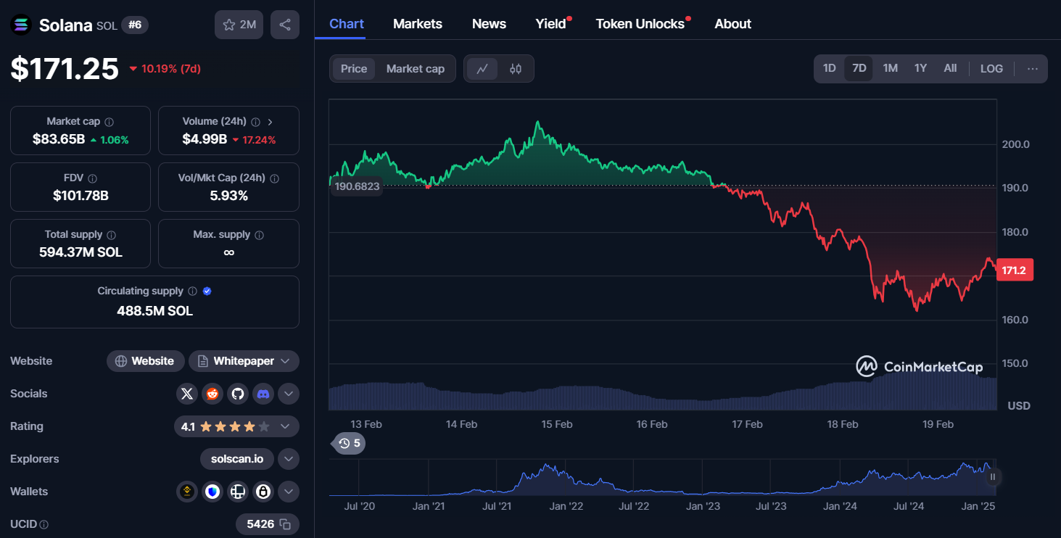Click the #6 rank badge
1061x538 pixels.
(x=135, y=25)
